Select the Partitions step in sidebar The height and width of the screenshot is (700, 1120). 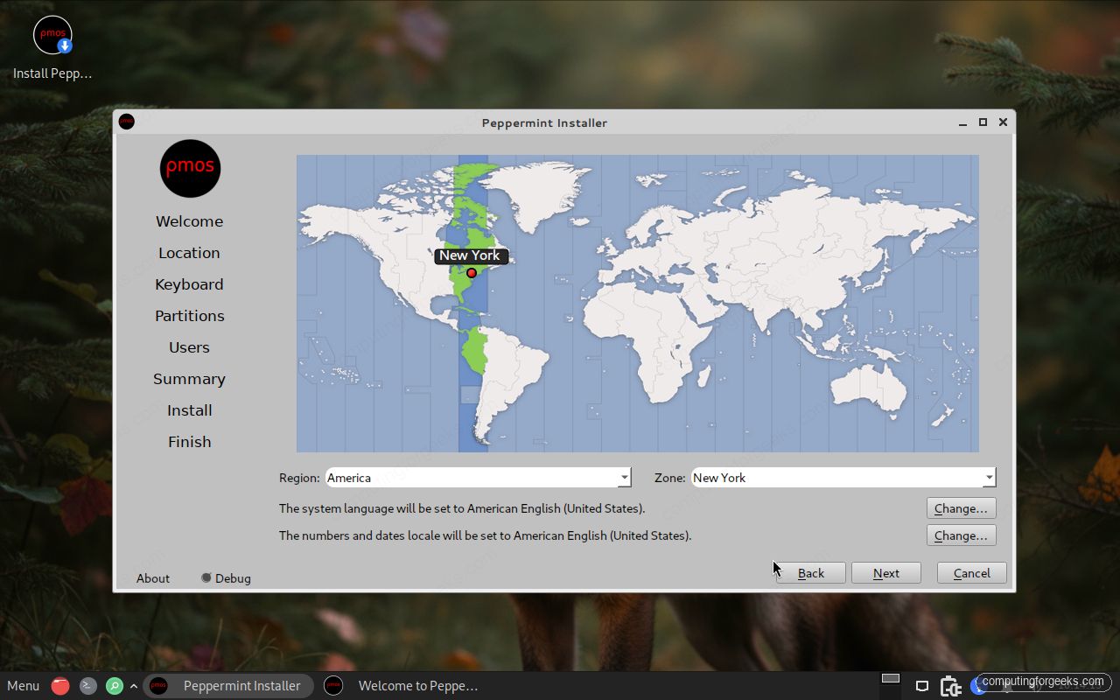(190, 316)
